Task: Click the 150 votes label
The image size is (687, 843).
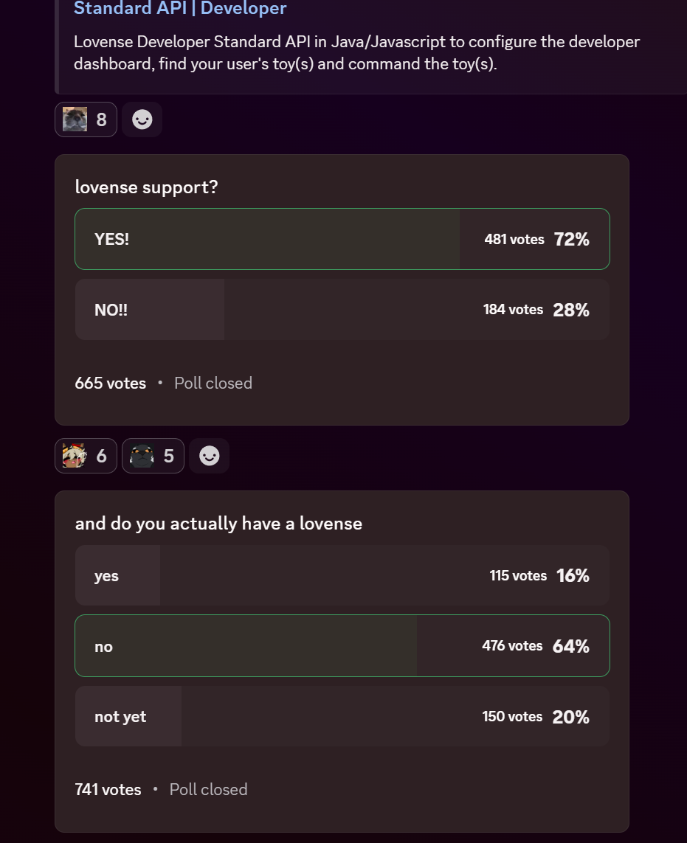Action: [512, 717]
